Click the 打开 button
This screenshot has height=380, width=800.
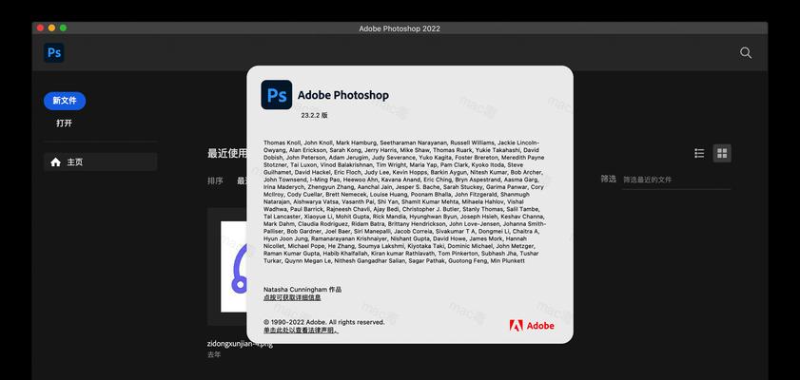(x=65, y=123)
